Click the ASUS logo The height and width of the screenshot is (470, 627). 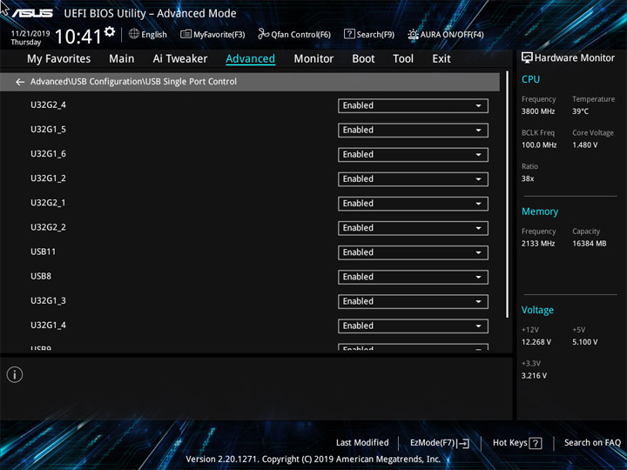pyautogui.click(x=32, y=13)
